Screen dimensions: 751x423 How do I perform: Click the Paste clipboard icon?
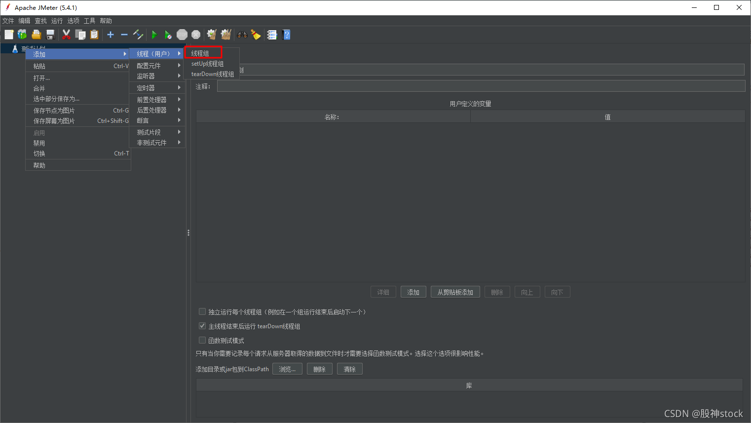[x=94, y=35]
